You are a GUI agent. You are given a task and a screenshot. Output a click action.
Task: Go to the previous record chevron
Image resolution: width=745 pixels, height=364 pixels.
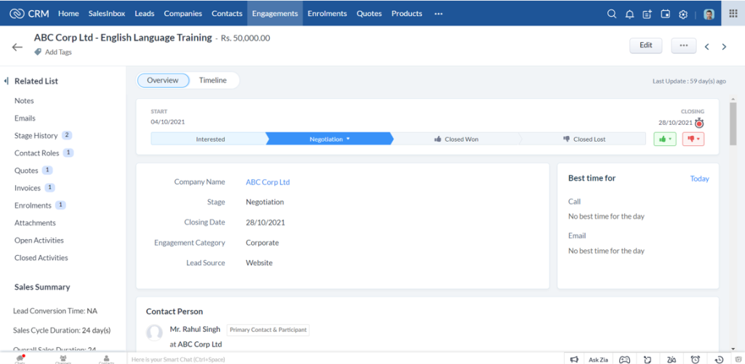click(707, 46)
